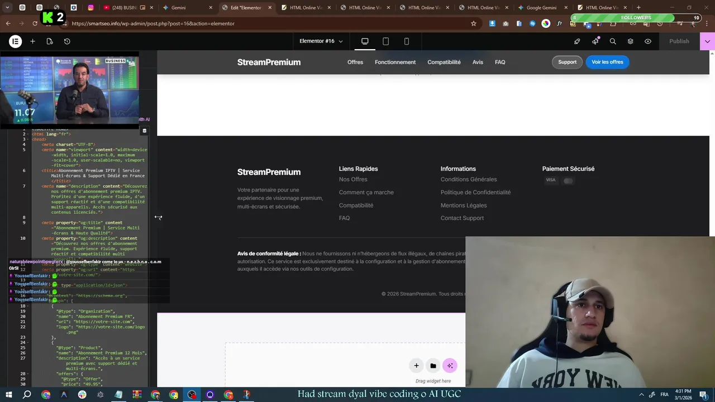
Task: Open the Structure layers icon
Action: pos(630,41)
